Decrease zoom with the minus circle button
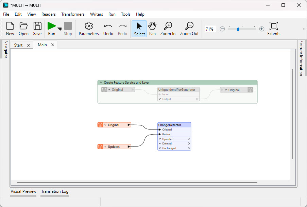 222,29
